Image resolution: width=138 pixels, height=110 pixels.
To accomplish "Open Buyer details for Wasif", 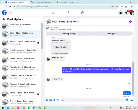I will [61, 47].
